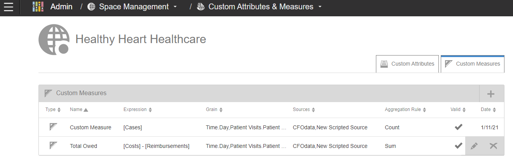Click the Birst colorful logo icon
This screenshot has width=513, height=165.
38,7
